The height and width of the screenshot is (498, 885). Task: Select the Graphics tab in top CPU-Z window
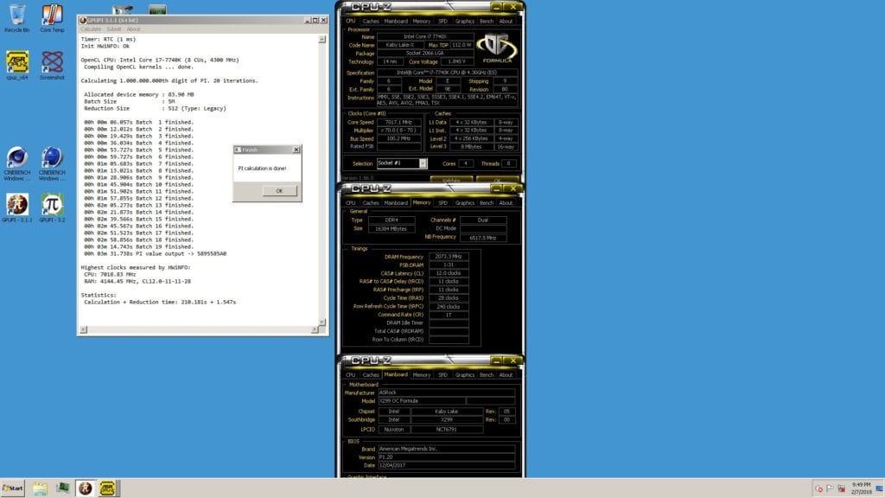[464, 22]
